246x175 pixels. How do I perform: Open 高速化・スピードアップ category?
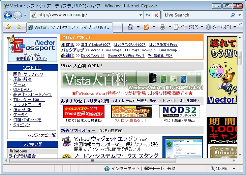click(32, 95)
